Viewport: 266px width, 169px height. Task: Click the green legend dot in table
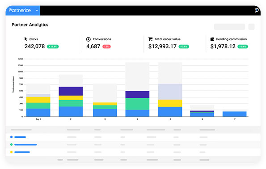click(11, 144)
